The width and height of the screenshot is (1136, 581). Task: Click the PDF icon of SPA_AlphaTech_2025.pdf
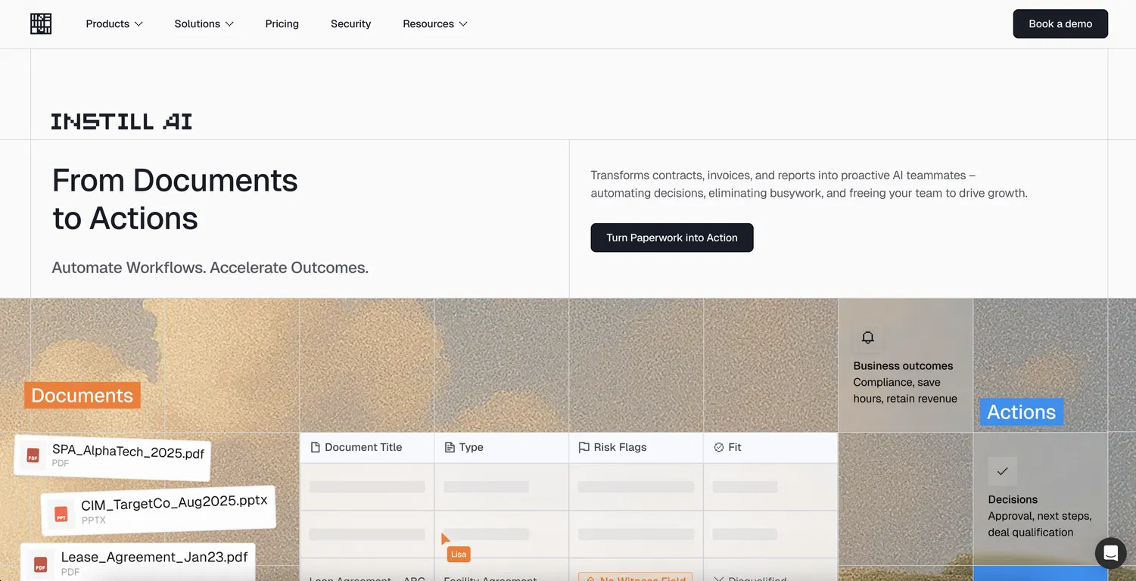[33, 455]
